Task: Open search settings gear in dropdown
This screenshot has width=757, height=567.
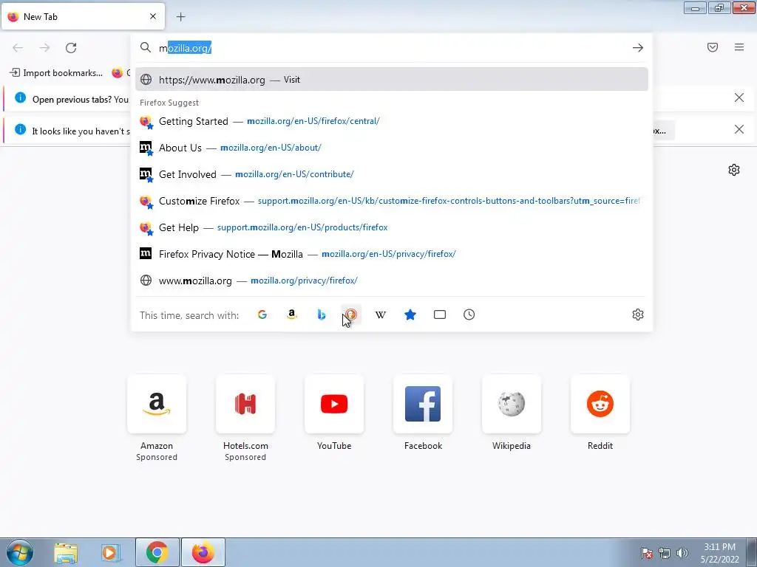Action: 638,315
